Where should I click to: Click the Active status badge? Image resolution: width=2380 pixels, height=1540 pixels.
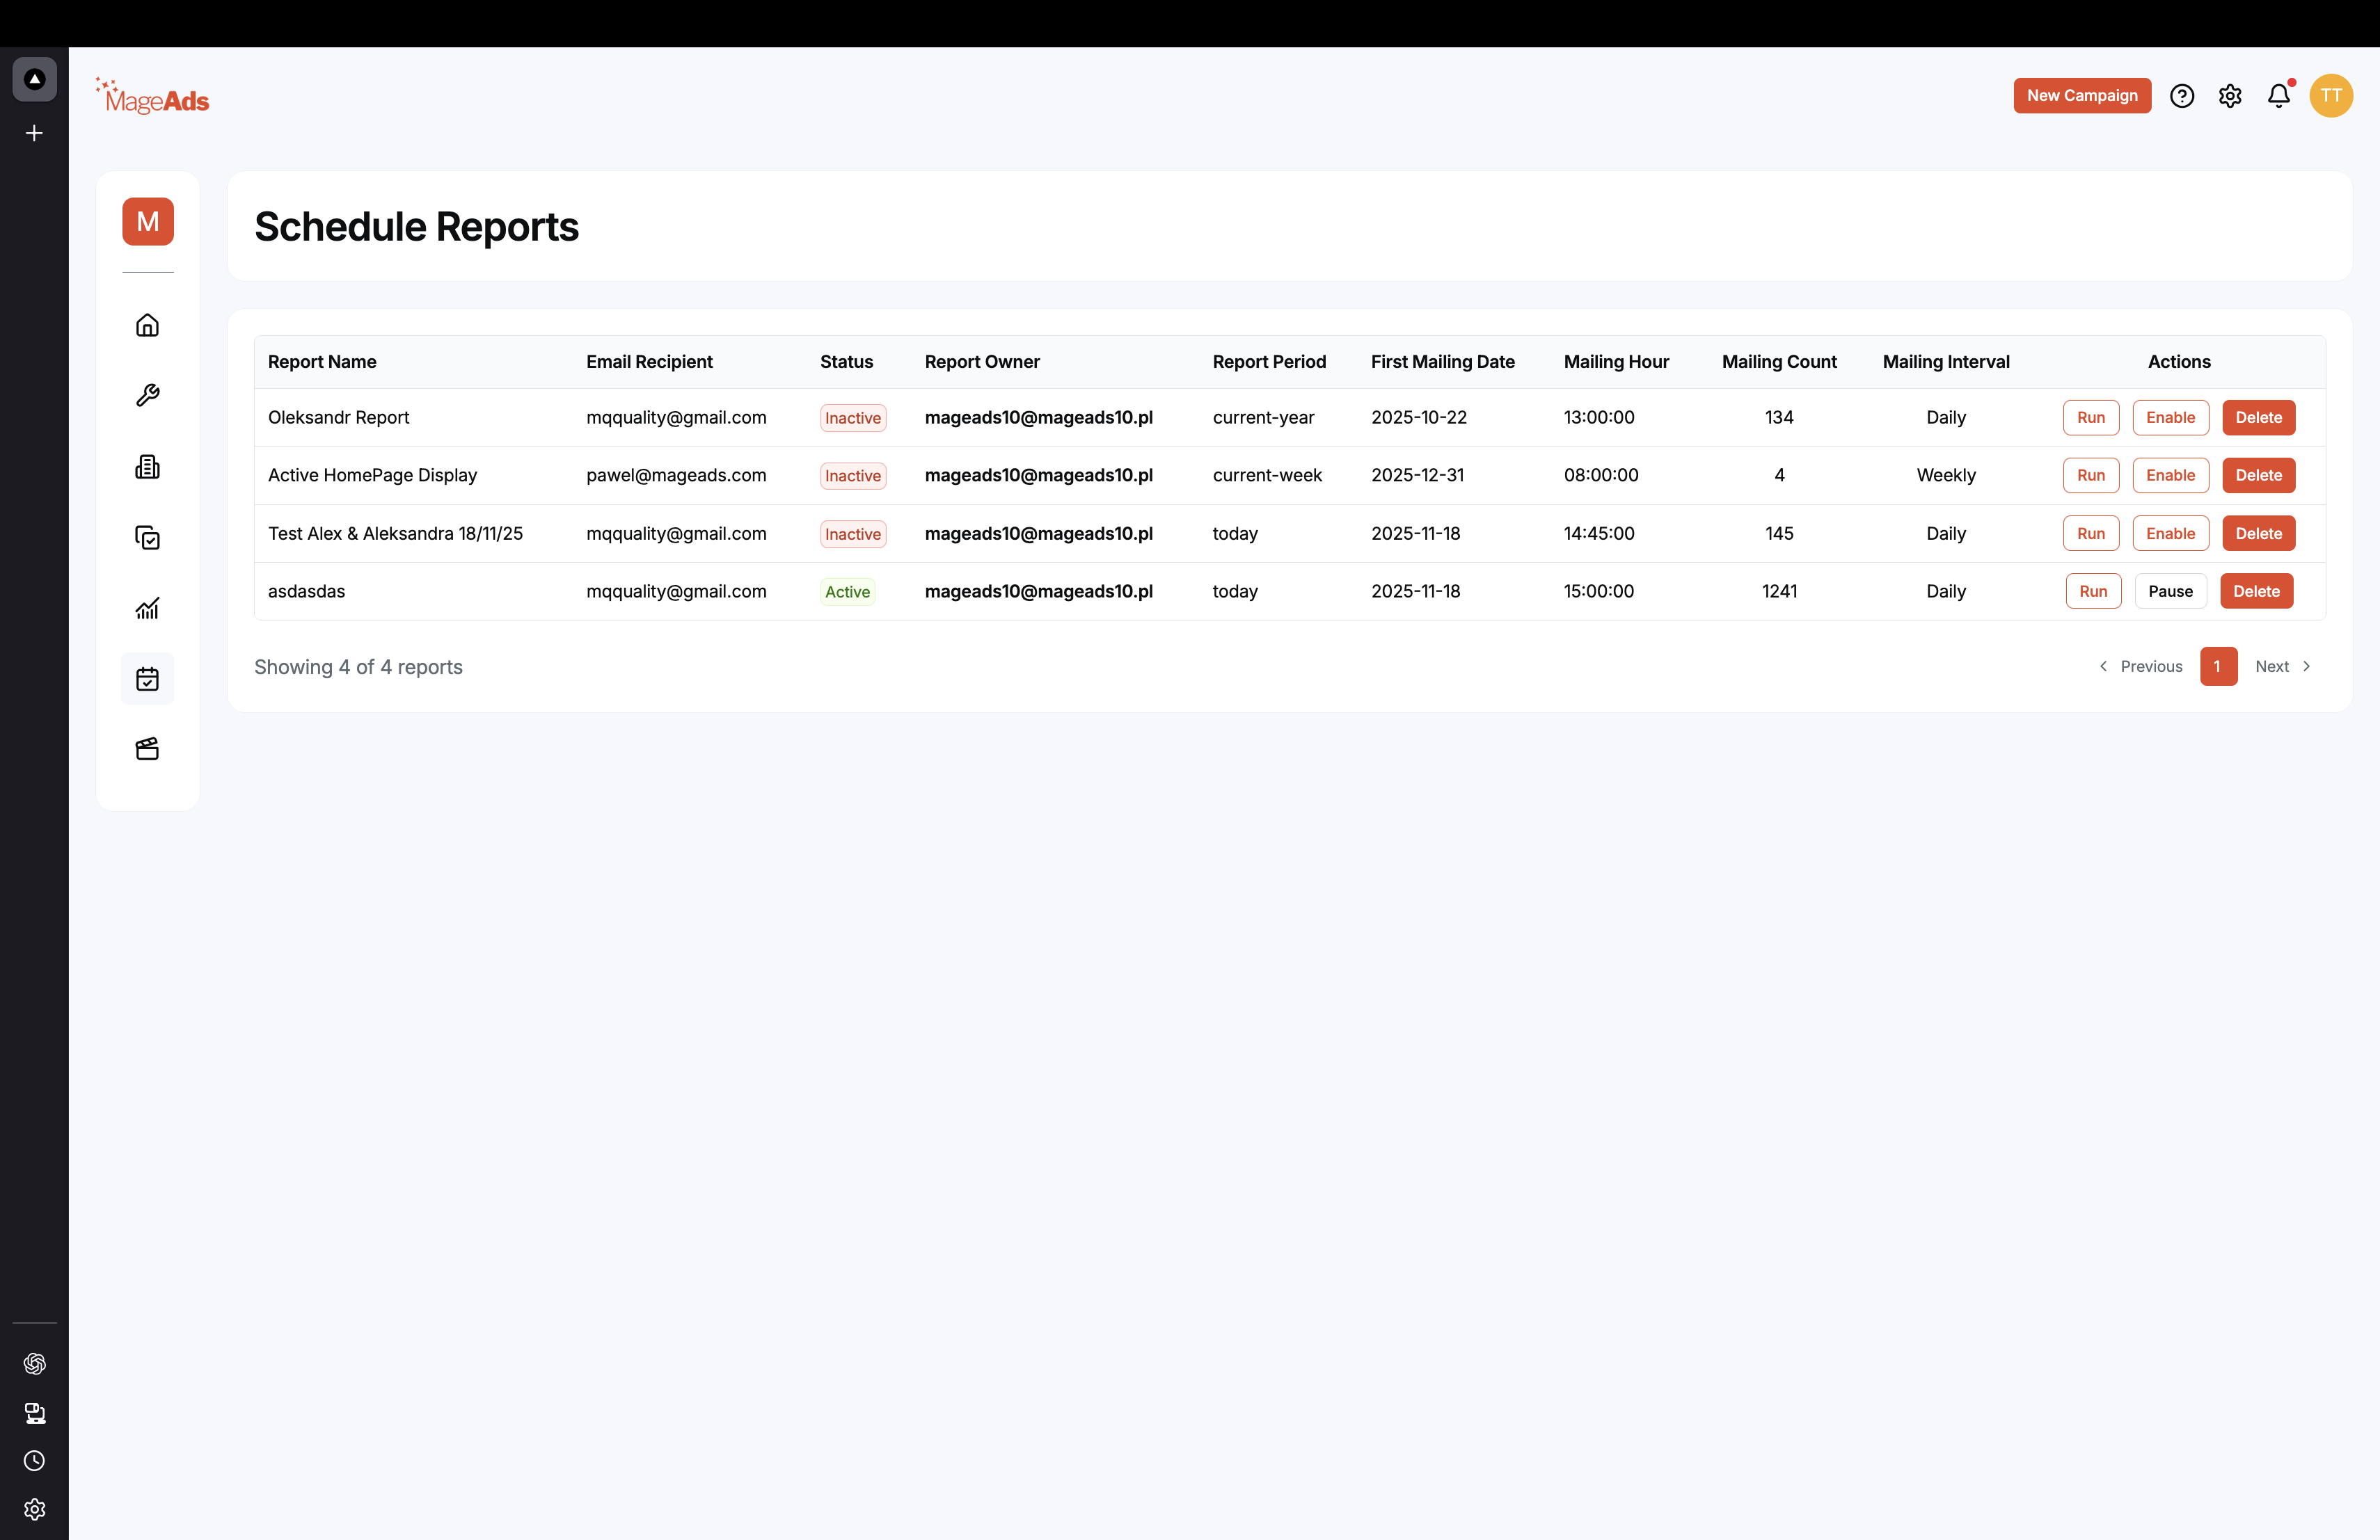847,592
